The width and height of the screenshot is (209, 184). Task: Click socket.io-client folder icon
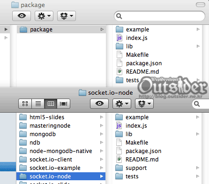[23, 159]
